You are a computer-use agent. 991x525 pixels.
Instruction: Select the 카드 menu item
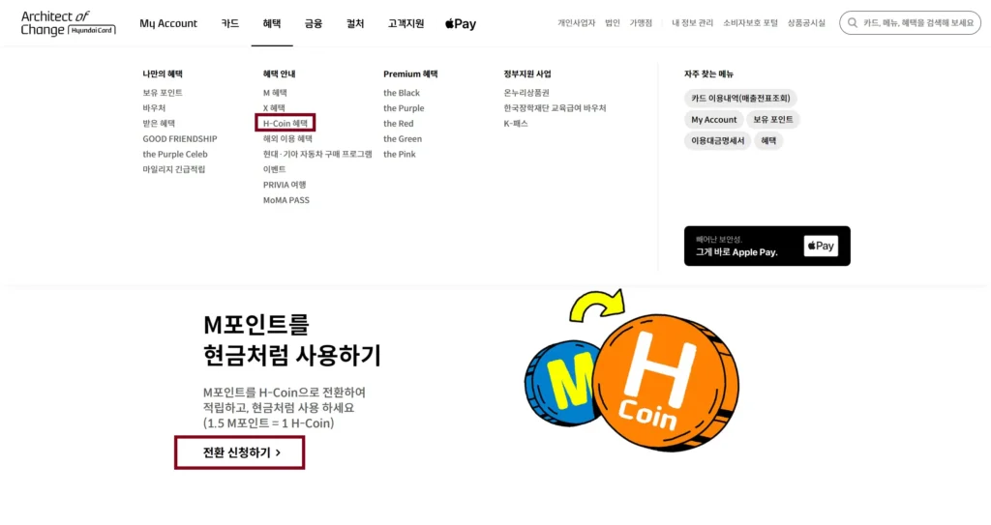(x=230, y=23)
